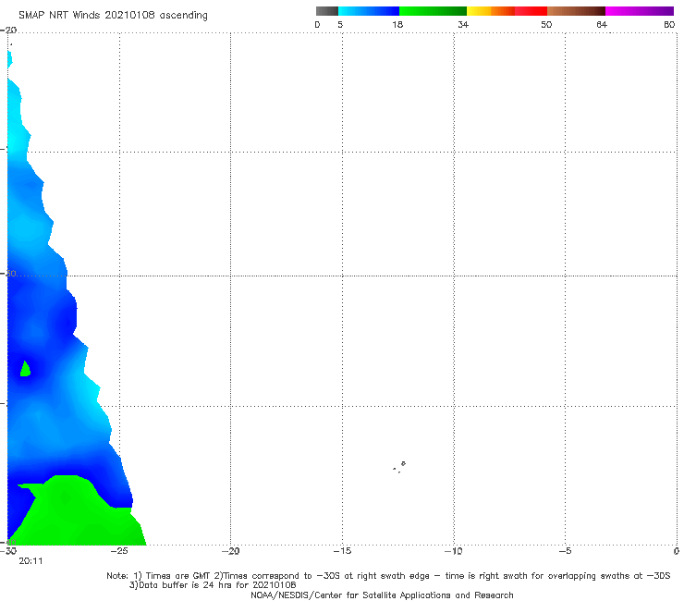Click the NOAA/NESDIS credit line

[382, 595]
